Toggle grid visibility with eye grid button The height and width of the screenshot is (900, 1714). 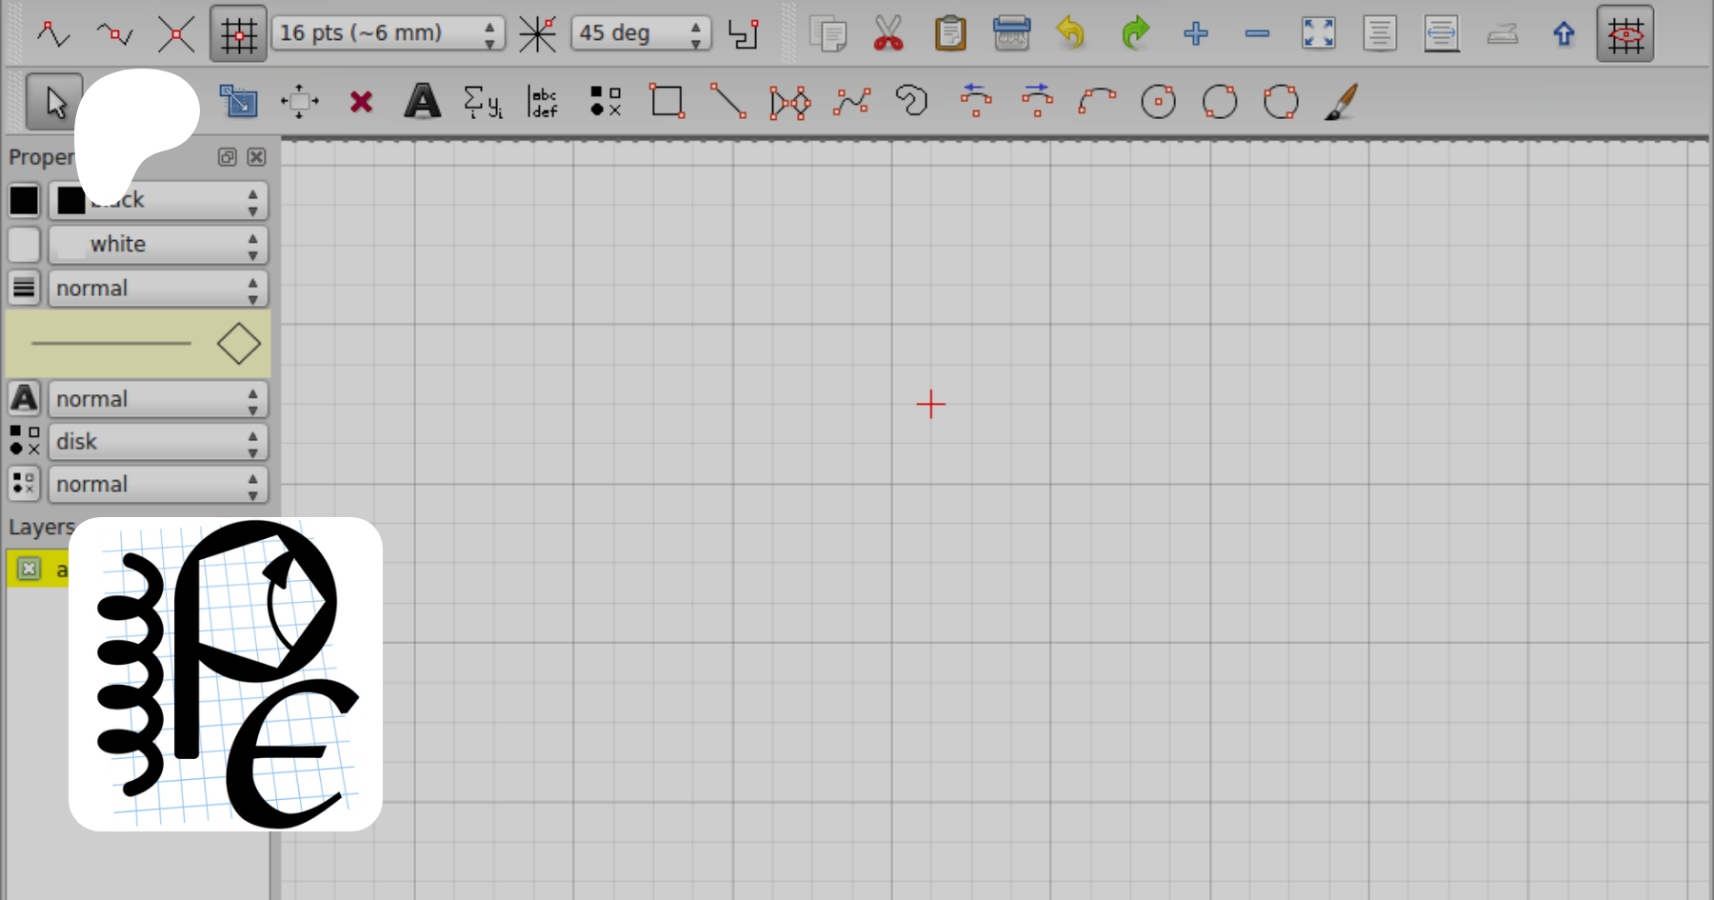(x=1624, y=34)
